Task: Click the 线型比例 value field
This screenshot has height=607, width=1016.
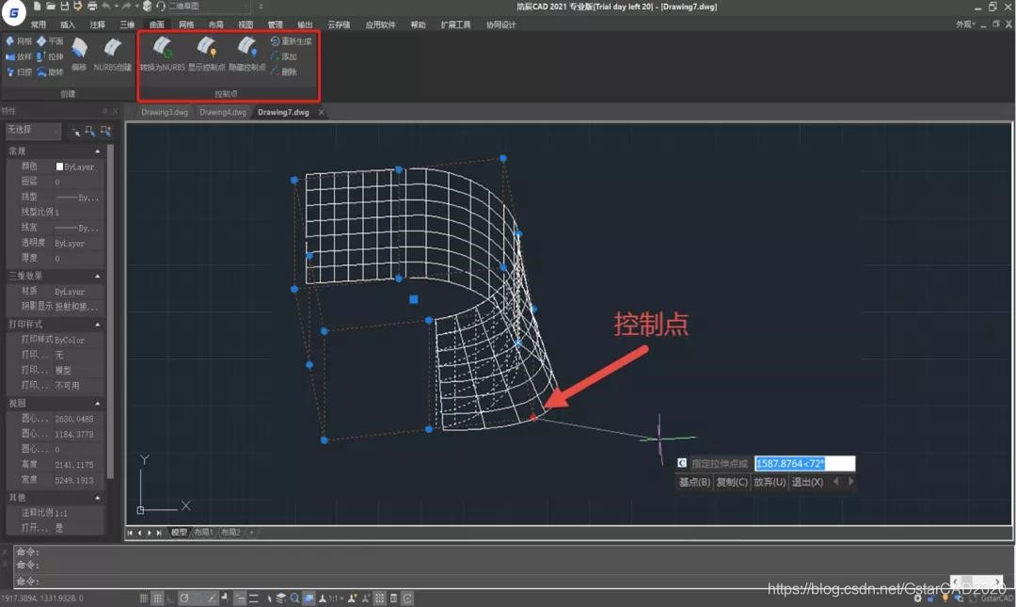Action: 78,212
